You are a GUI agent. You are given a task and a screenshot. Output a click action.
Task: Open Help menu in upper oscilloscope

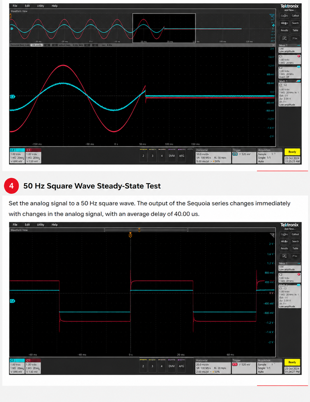coord(54,6)
